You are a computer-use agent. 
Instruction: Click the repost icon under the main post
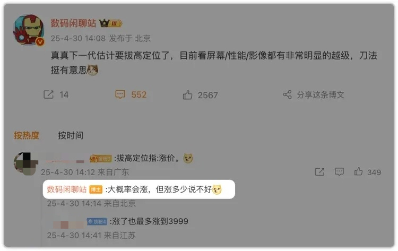48,94
